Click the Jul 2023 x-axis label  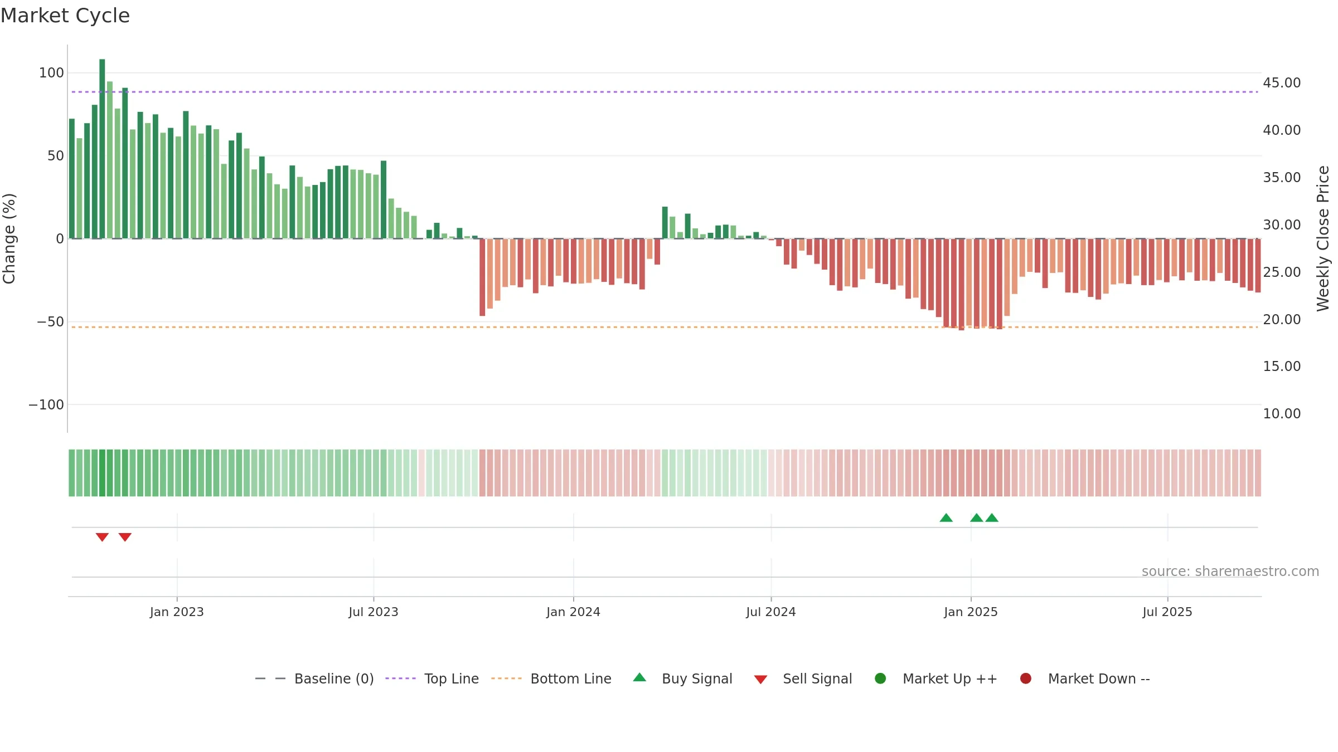(x=374, y=612)
